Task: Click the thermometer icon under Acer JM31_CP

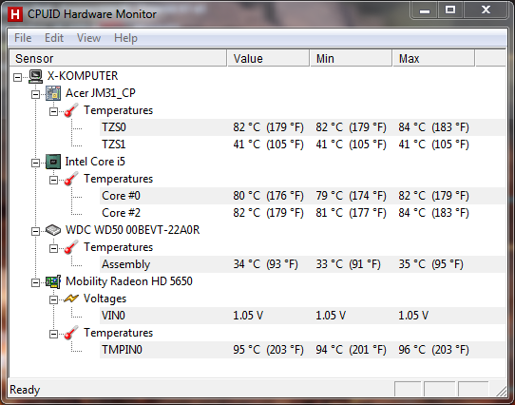Action: (x=71, y=110)
